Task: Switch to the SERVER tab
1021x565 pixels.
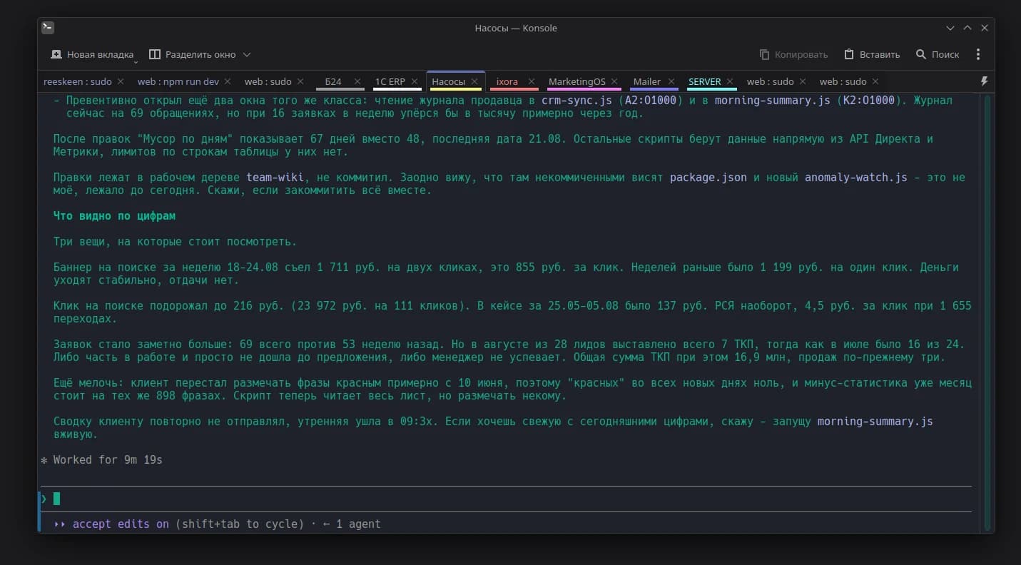Action: [705, 81]
